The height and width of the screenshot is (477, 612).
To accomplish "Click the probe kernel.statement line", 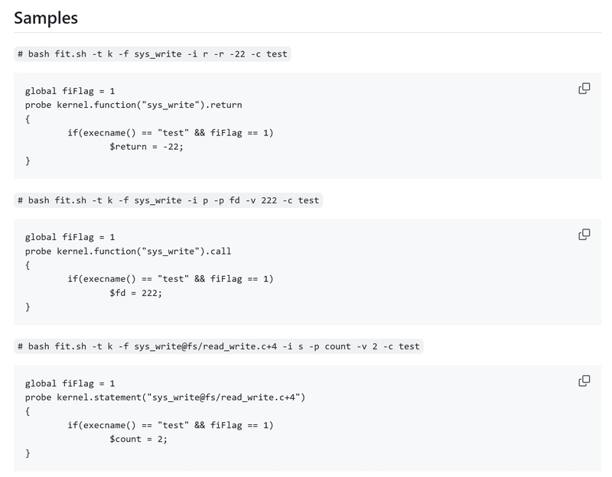I will [165, 397].
